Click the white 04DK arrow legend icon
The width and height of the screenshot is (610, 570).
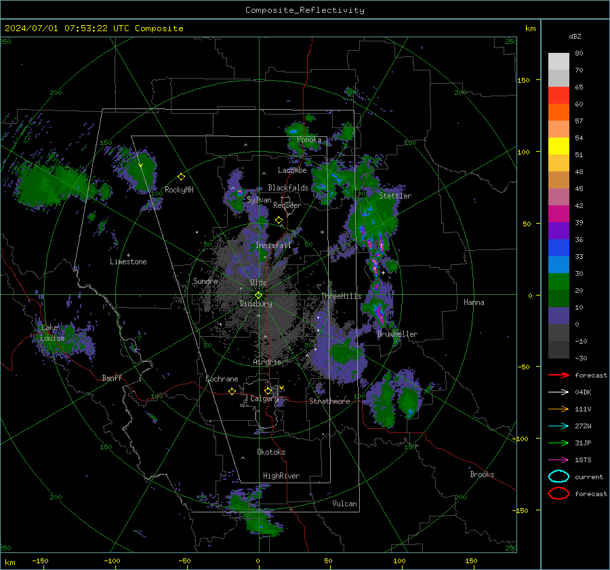pyautogui.click(x=558, y=392)
